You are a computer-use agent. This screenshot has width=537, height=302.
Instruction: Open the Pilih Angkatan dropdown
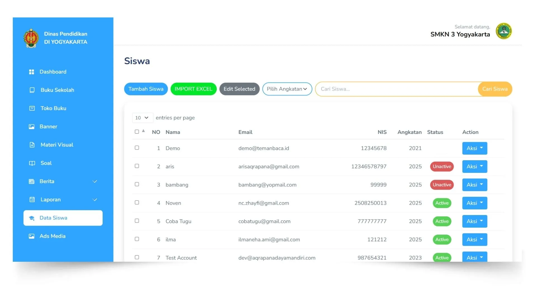point(287,89)
